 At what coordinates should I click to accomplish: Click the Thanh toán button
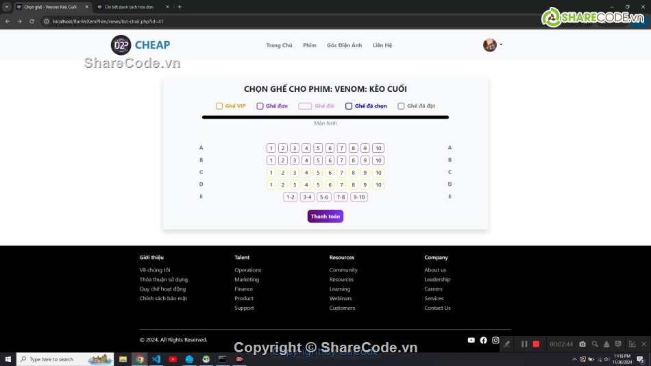(325, 216)
